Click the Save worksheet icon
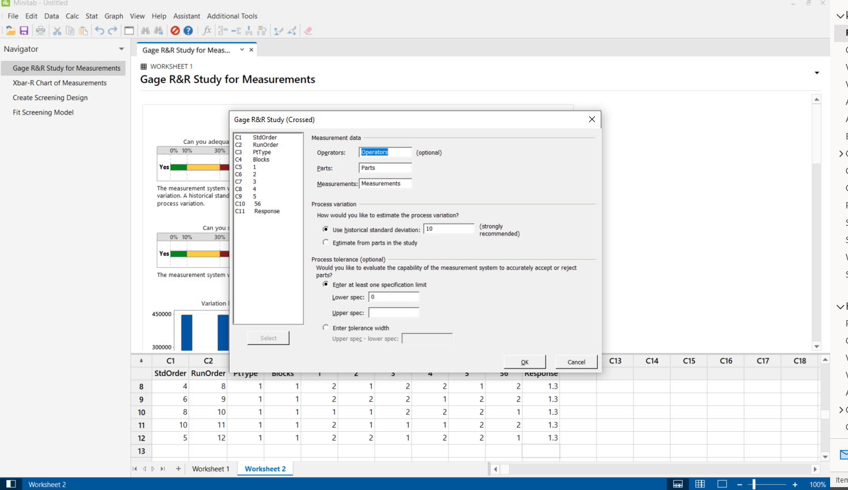Screen dimensions: 848x490 coord(24,31)
